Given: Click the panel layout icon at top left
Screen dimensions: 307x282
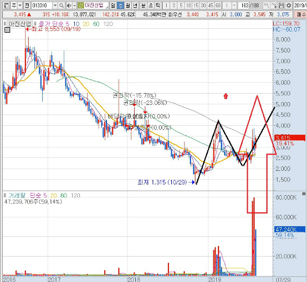Looking at the screenshot, I should click(x=6, y=6).
